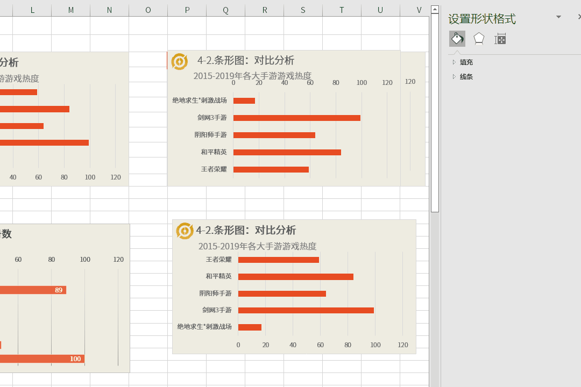Select column O header
Viewport: 581px width, 387px height.
[148, 10]
